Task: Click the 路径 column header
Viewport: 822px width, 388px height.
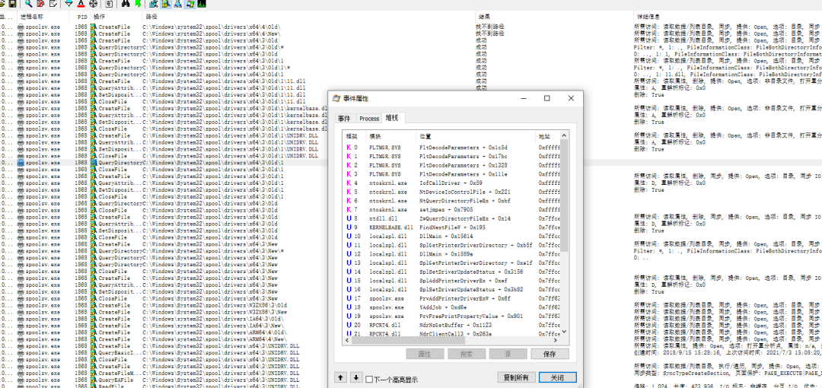Action: [x=308, y=17]
